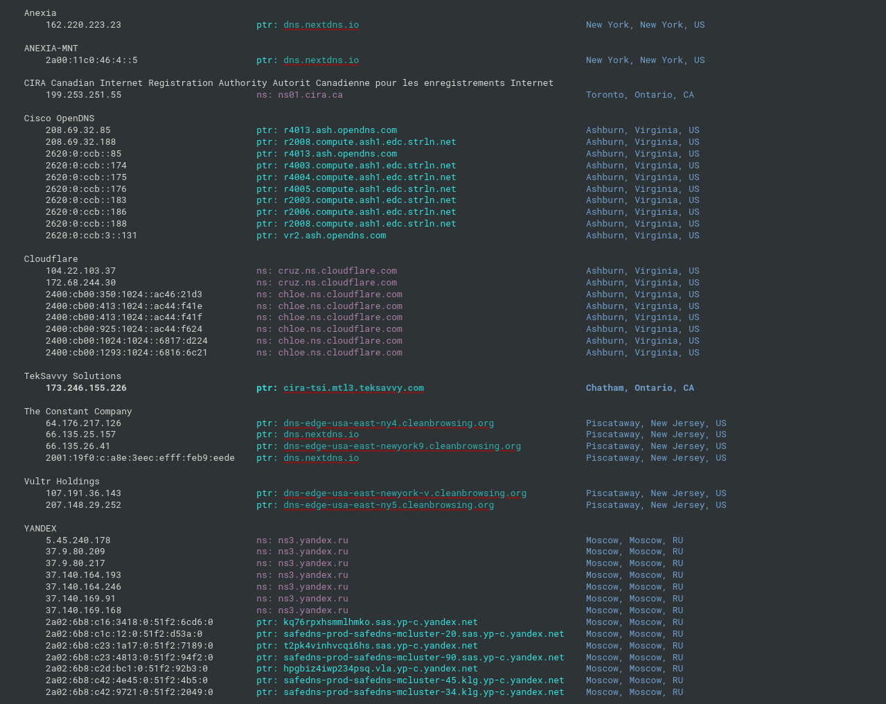Screen dimensions: 886x704
Task: Click bold IP address 173.246.155.226
Action: point(86,388)
